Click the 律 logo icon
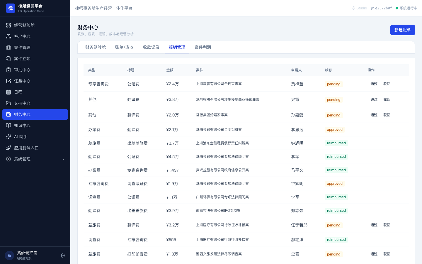The width and height of the screenshot is (422, 264). pyautogui.click(x=11, y=8)
